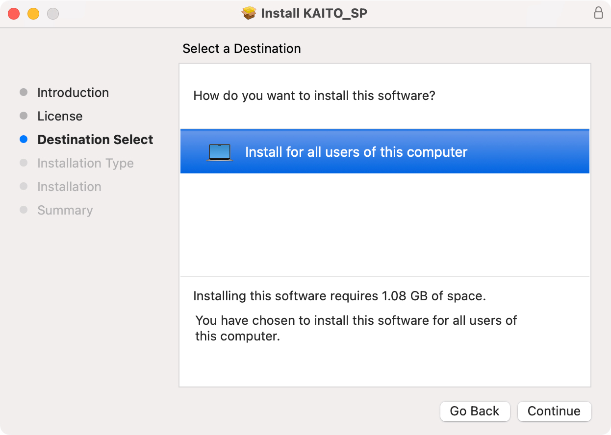
Task: Click the Summary step label
Action: [65, 210]
